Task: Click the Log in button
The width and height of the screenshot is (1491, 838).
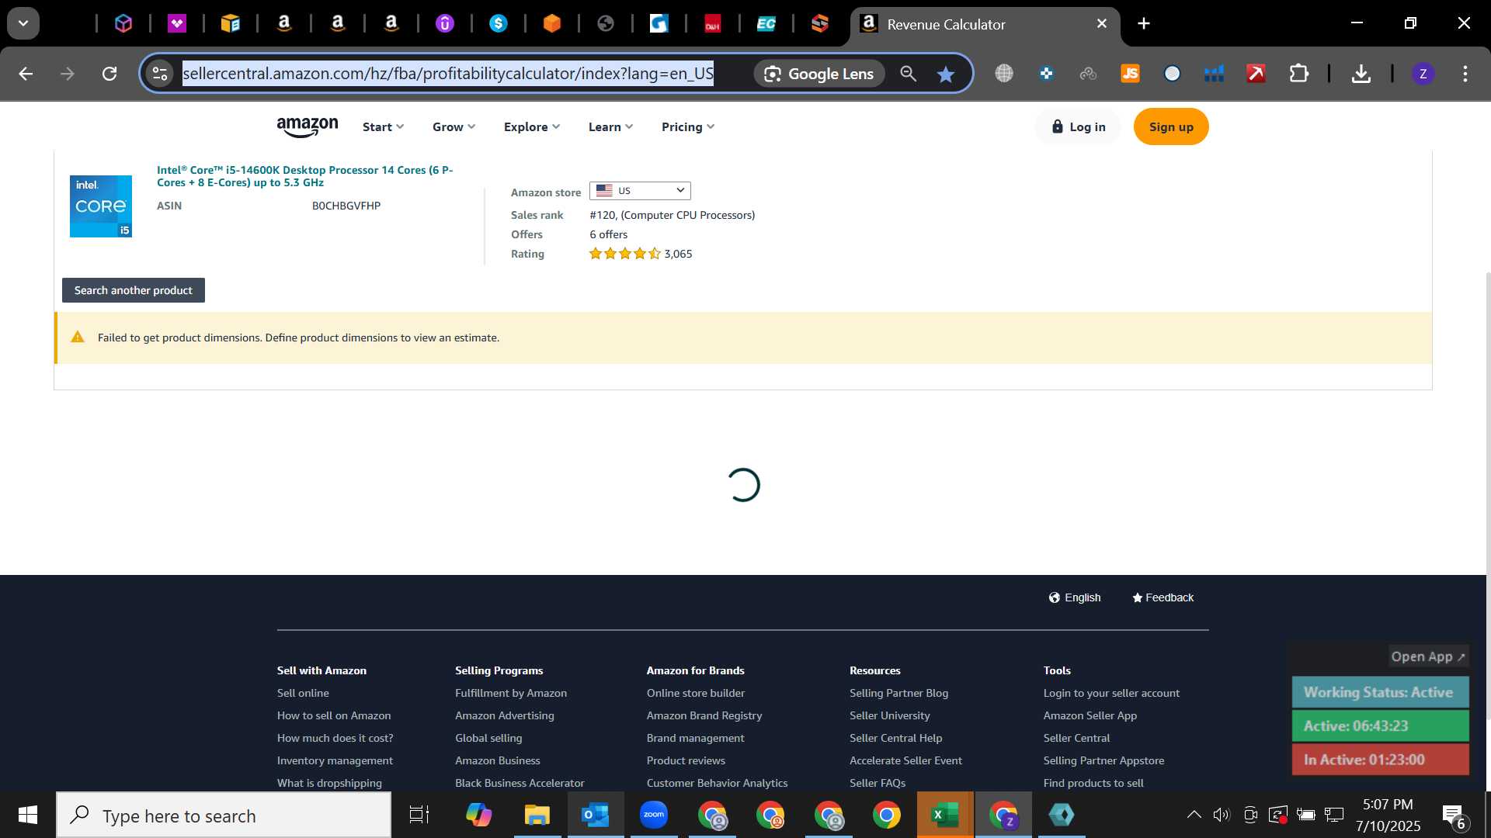Action: tap(1079, 127)
